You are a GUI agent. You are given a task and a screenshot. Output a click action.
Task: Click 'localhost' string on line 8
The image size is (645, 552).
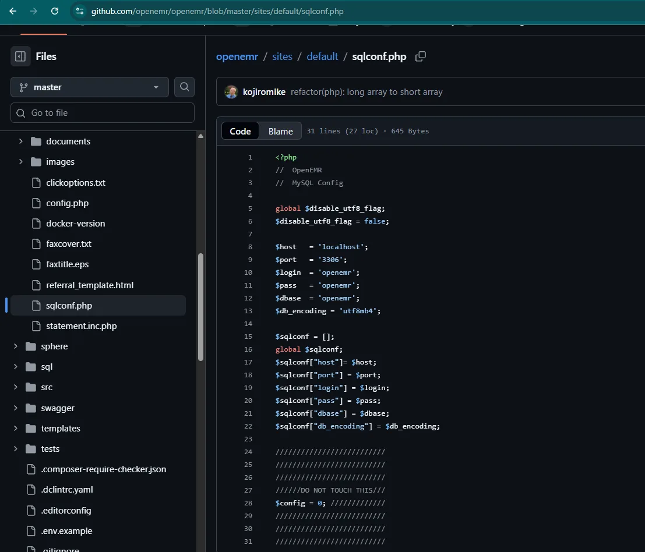coord(341,247)
